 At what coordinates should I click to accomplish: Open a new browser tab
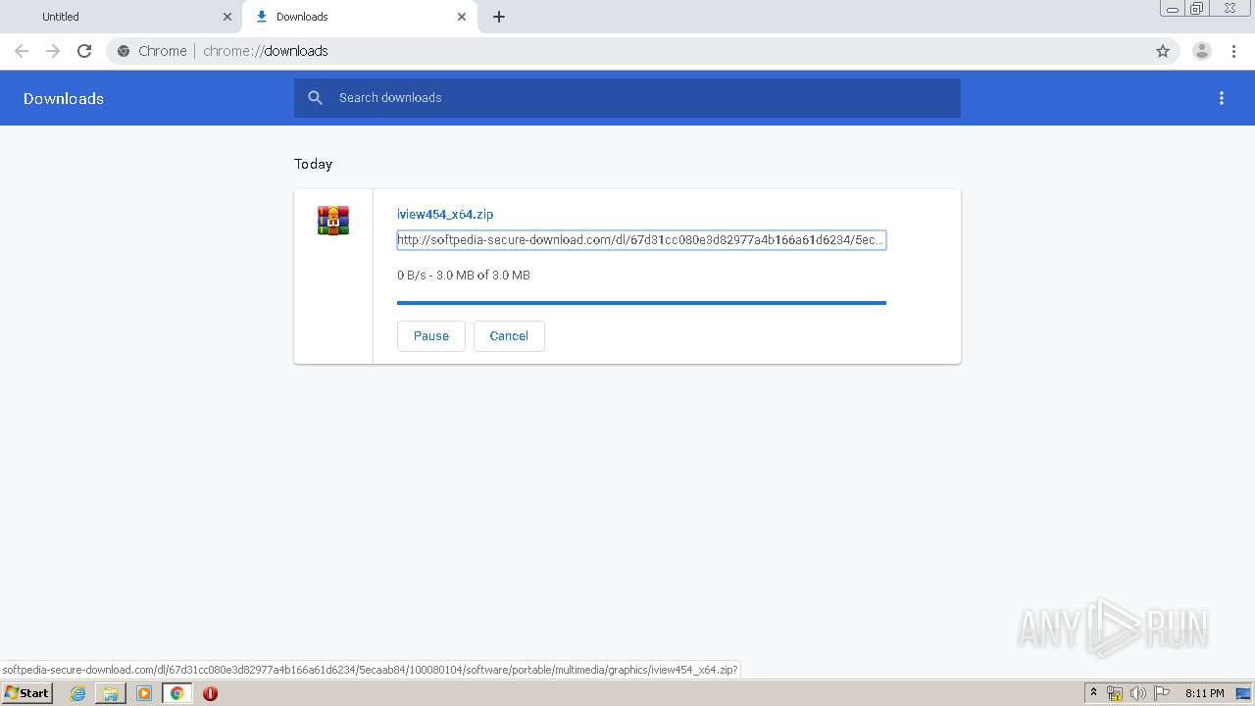pyautogui.click(x=499, y=17)
